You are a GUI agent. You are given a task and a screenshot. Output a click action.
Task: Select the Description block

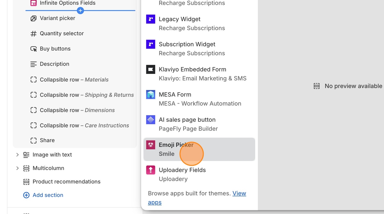tap(54, 64)
